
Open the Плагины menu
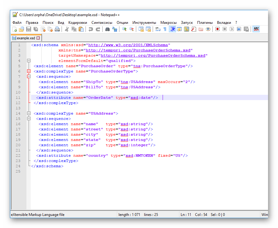coord(205,23)
